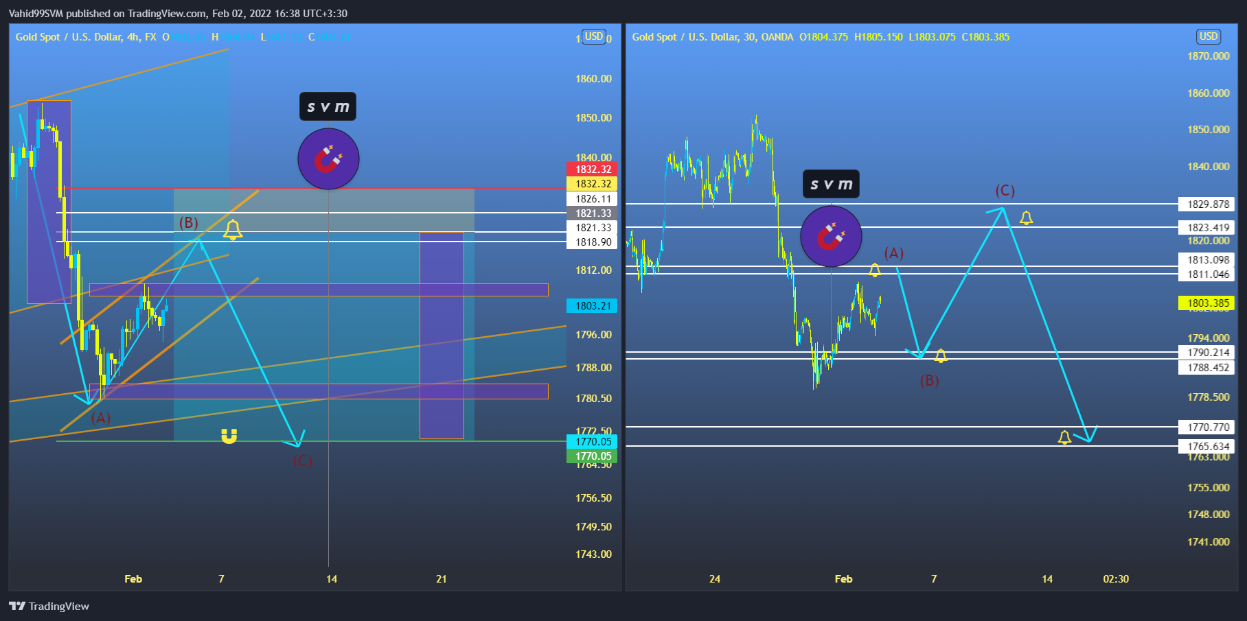Click the (C) wave label on the 30-minute chart
Viewport: 1247px width, 621px height.
(1005, 191)
